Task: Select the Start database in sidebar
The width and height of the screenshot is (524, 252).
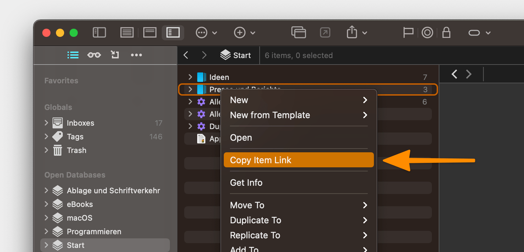Action: pyautogui.click(x=105, y=245)
